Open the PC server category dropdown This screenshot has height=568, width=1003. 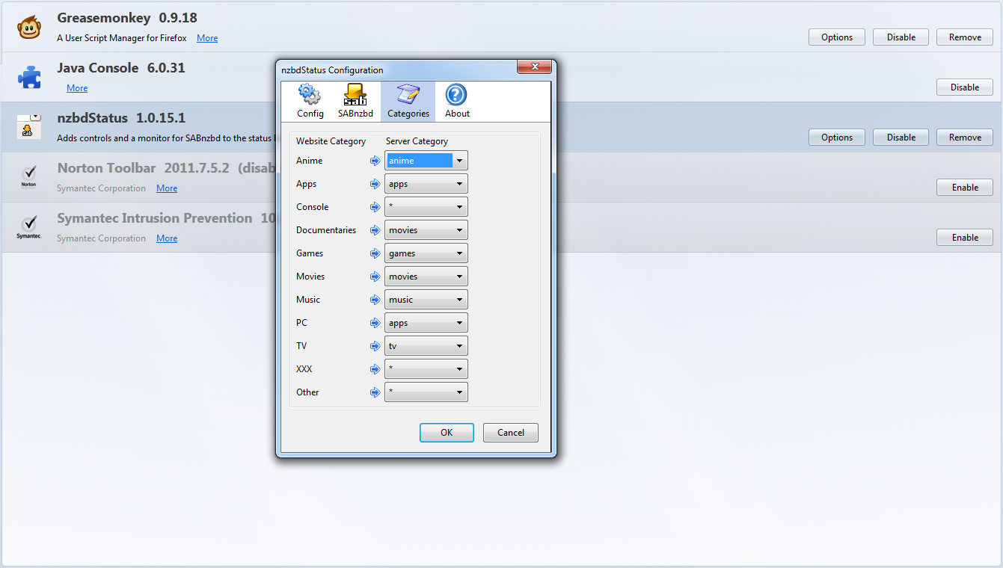point(426,323)
